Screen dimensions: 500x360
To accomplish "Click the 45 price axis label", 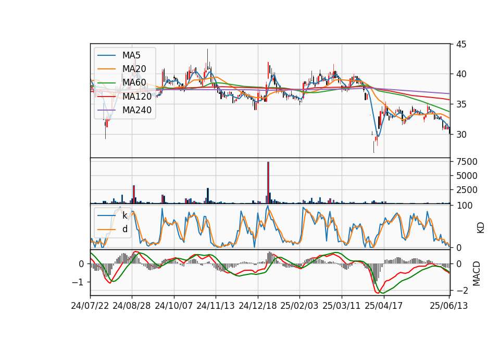I will 461,44.
